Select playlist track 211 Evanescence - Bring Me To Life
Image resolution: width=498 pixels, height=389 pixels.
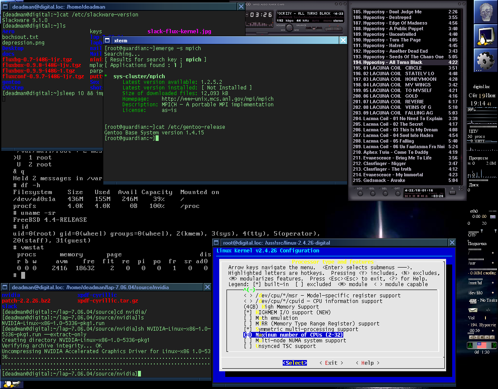[x=405, y=158]
